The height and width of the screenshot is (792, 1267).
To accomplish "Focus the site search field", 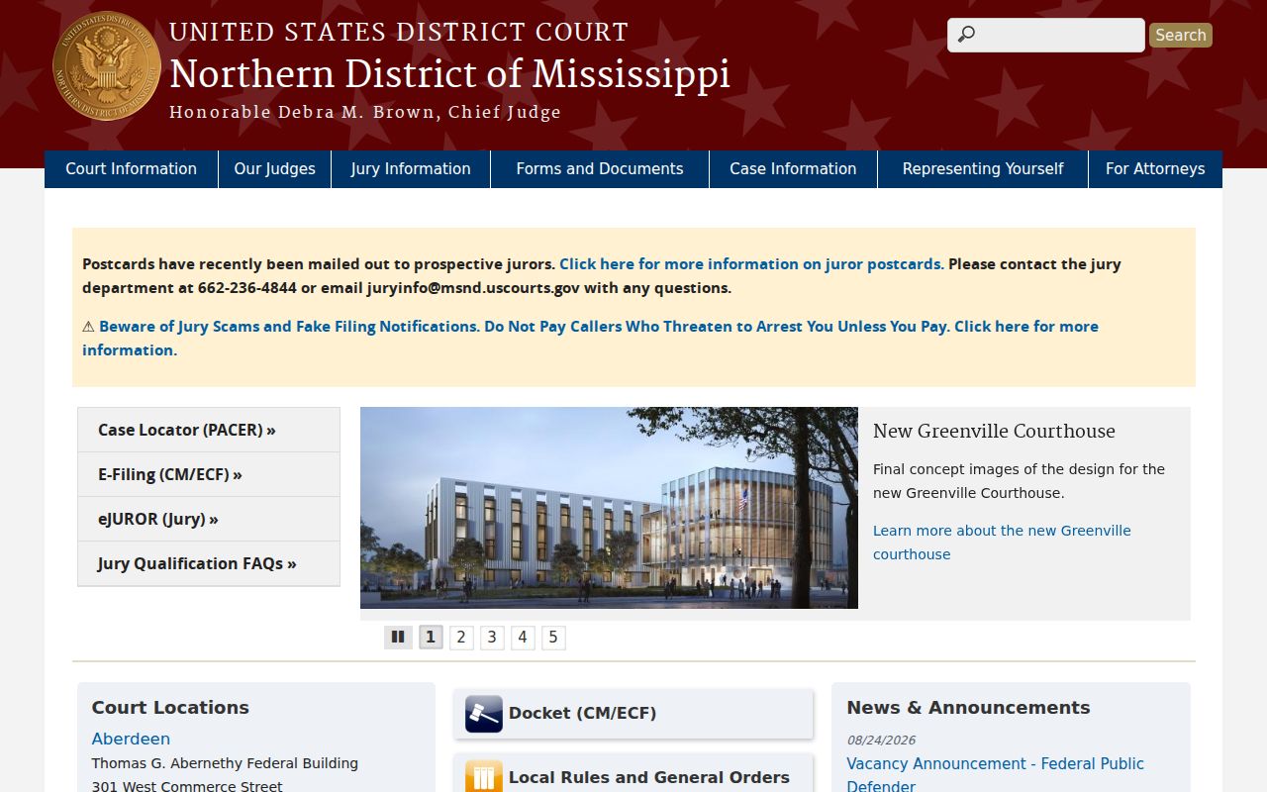I will 1046,35.
